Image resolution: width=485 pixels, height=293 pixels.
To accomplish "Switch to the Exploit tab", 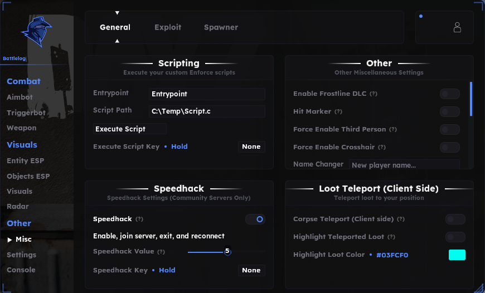I will pyautogui.click(x=168, y=27).
